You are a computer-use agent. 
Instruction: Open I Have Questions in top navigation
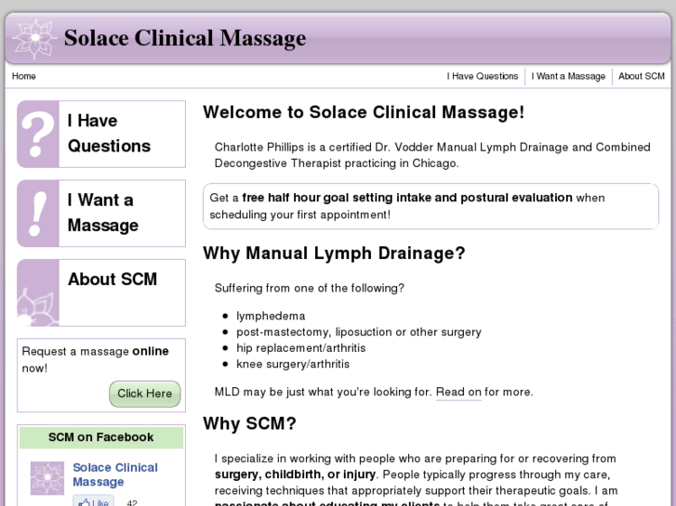(x=483, y=76)
